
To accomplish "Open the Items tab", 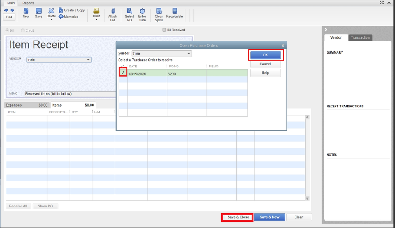I will pyautogui.click(x=73, y=105).
